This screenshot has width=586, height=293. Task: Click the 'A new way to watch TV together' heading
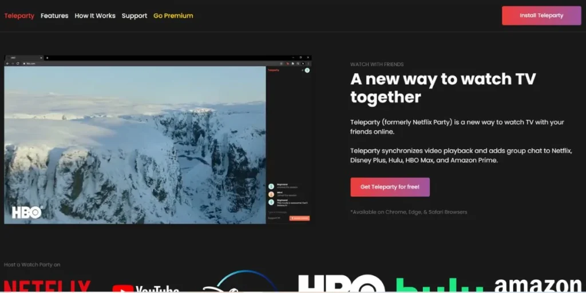coord(444,88)
